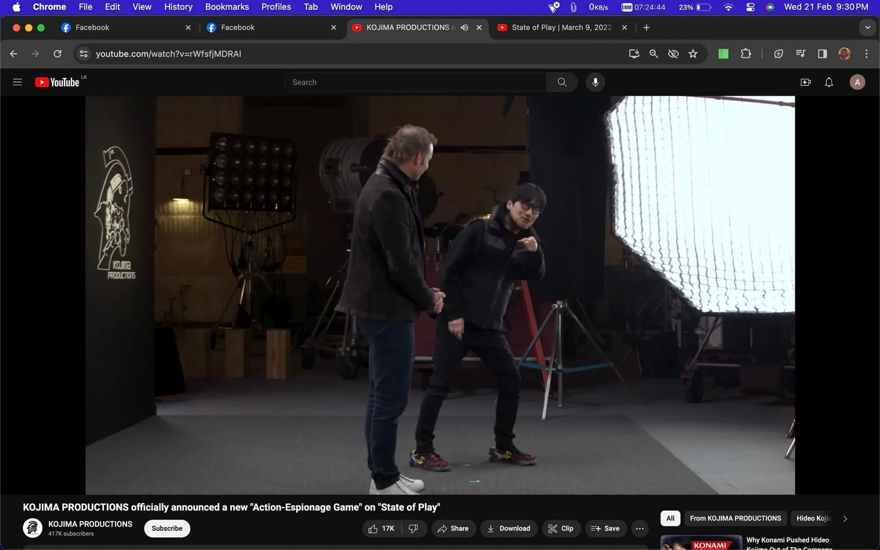880x550 pixels.
Task: Open YouTube notifications bell
Action: click(x=828, y=82)
